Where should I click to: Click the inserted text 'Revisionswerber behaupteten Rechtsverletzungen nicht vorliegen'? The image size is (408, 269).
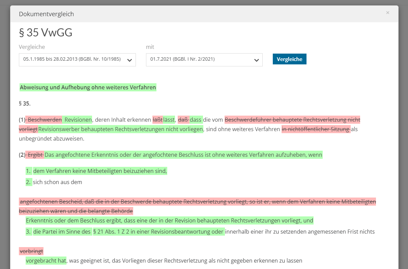click(x=121, y=129)
